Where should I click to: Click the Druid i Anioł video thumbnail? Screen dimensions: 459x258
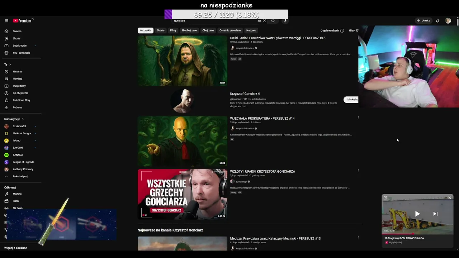click(183, 61)
